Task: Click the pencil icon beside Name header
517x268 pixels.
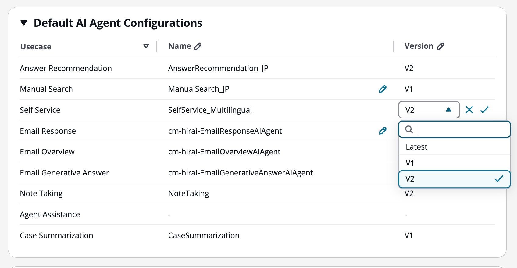Action: [x=198, y=46]
